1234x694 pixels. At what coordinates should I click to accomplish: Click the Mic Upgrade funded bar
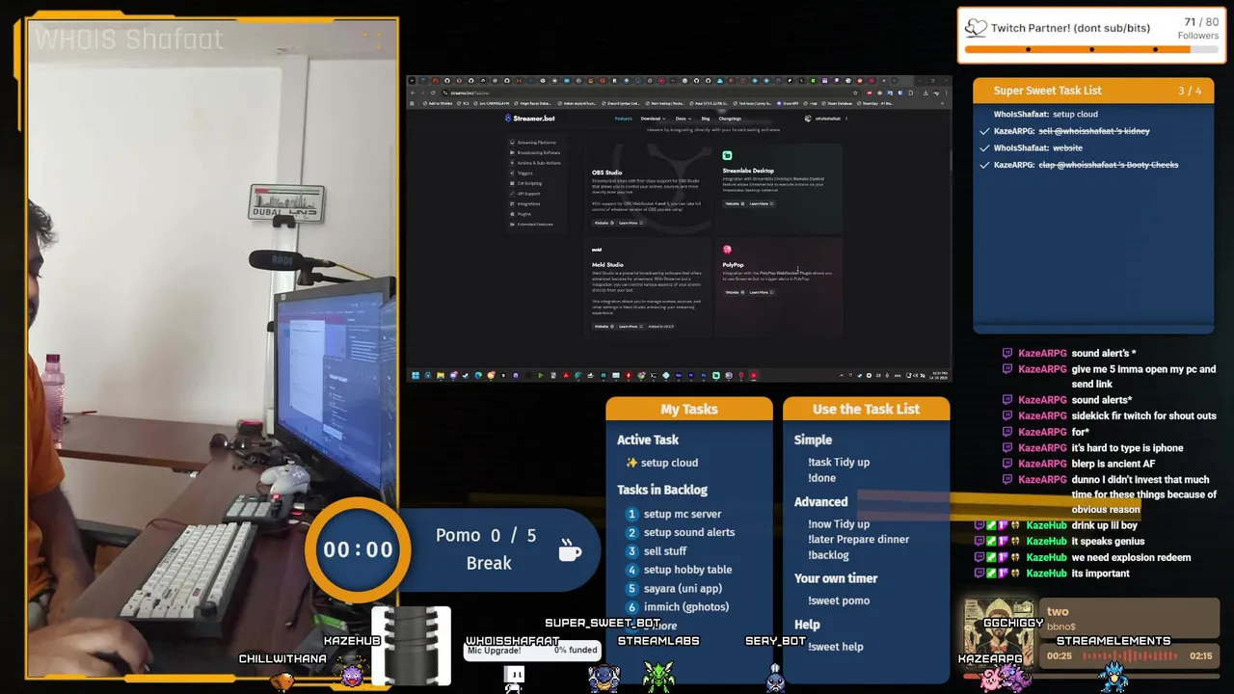(x=532, y=650)
